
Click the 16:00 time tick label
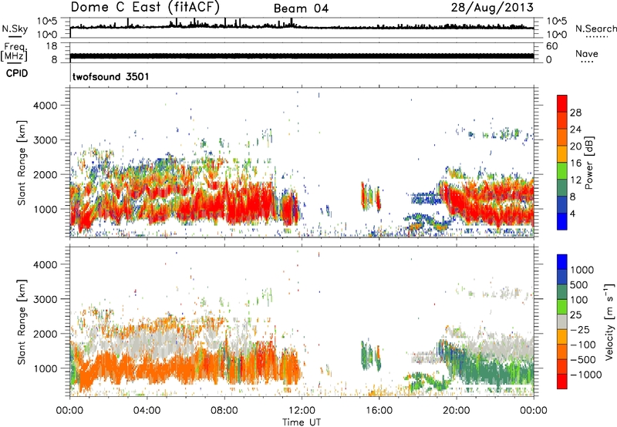(x=379, y=411)
